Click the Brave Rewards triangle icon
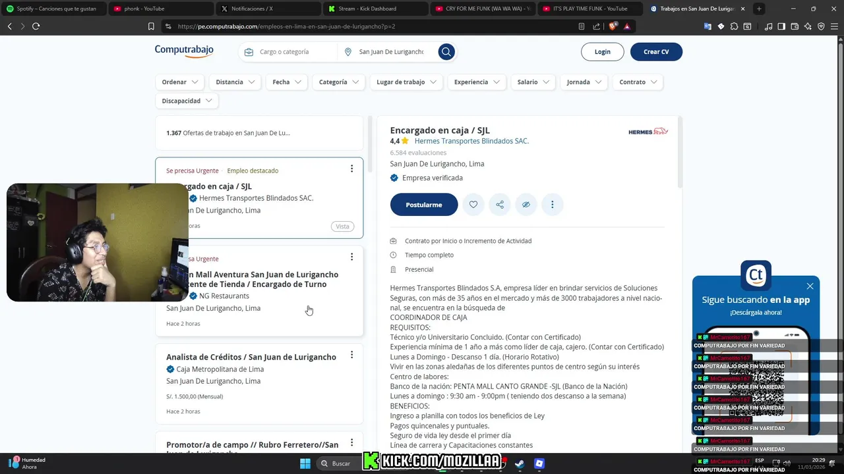The width and height of the screenshot is (844, 474). [x=626, y=26]
